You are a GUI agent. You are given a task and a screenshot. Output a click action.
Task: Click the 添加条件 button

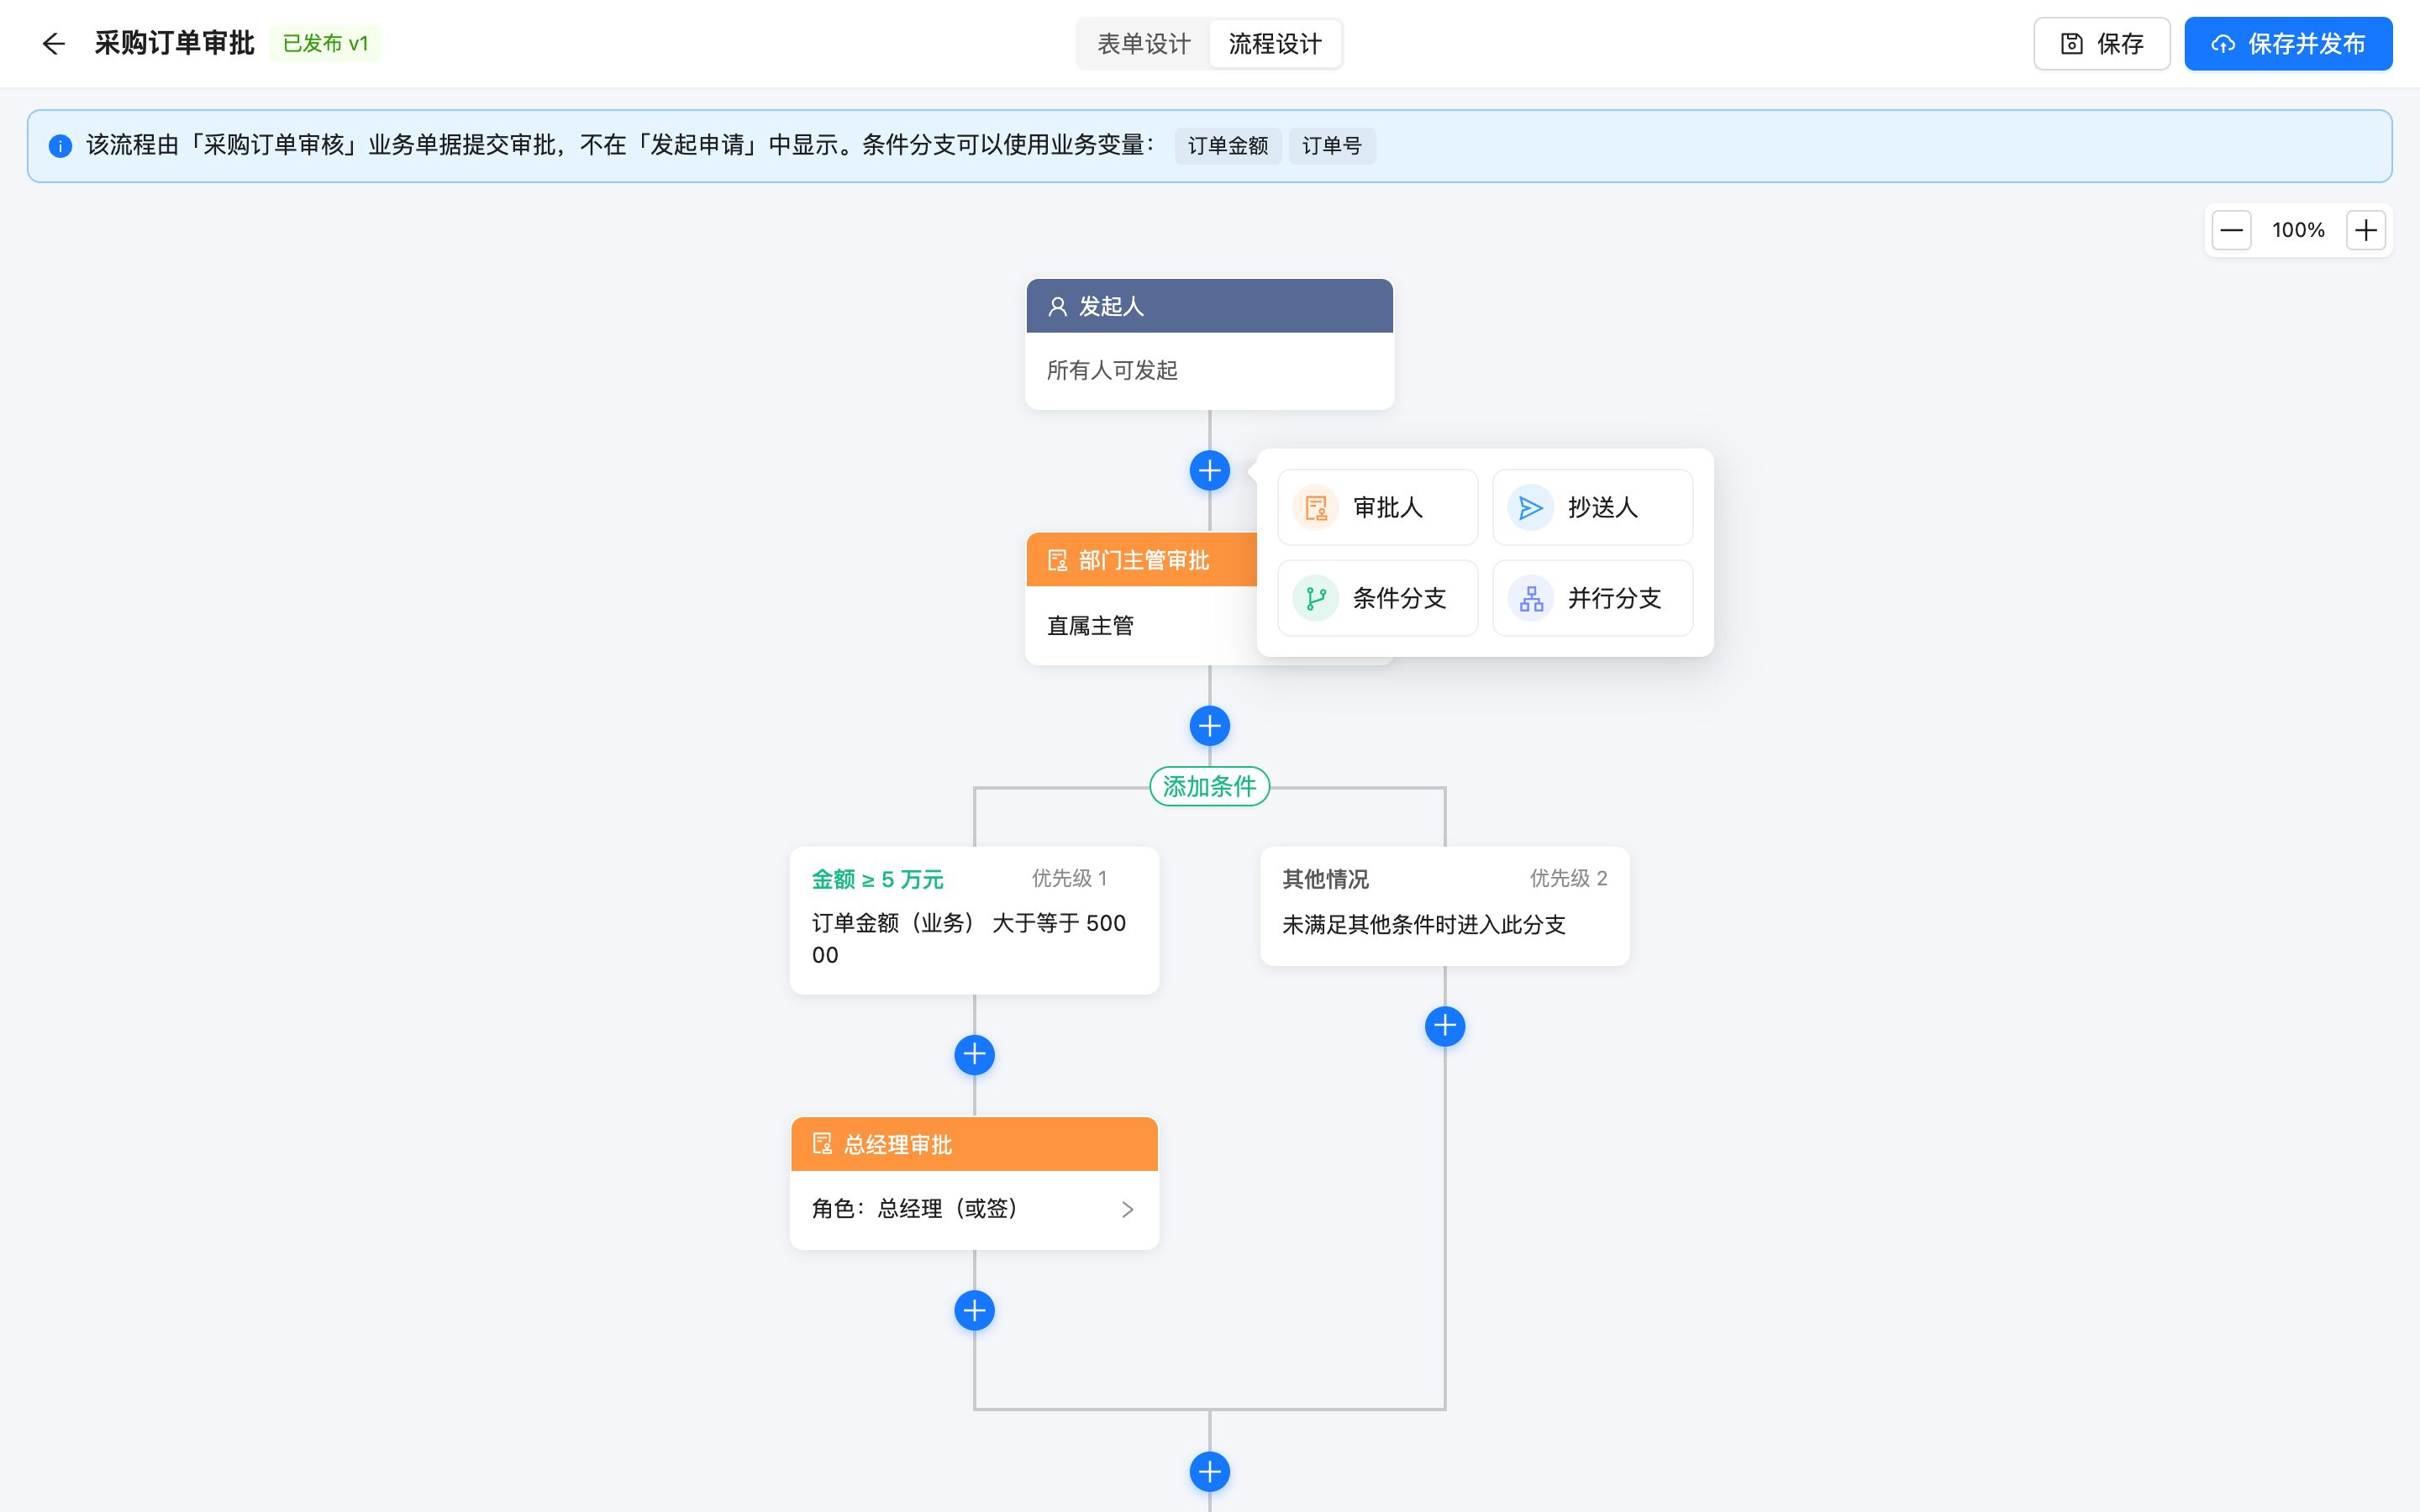(x=1210, y=787)
